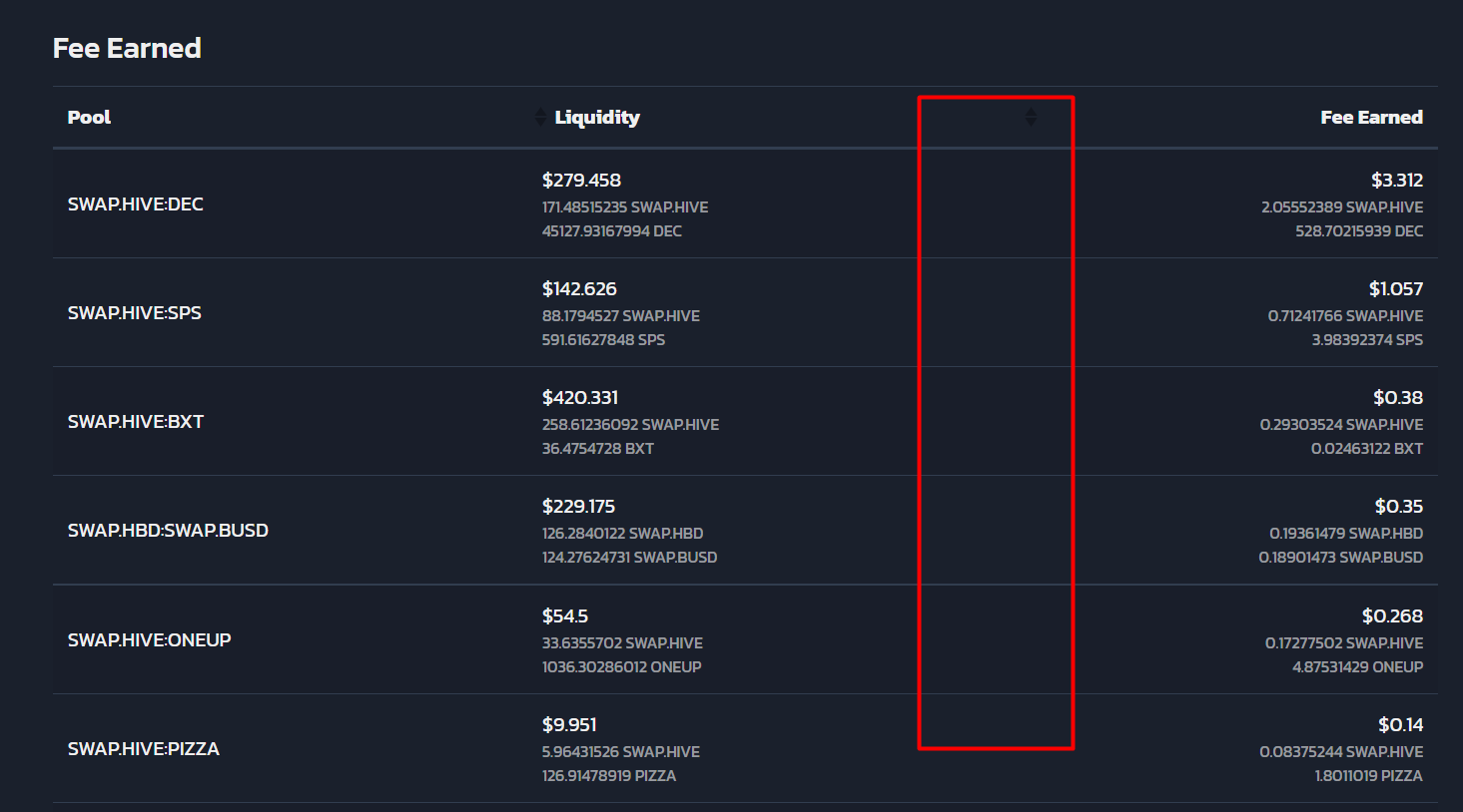Click the 126.91478919 PIZZA liquidity amount
This screenshot has height=812, width=1463.
click(x=609, y=775)
